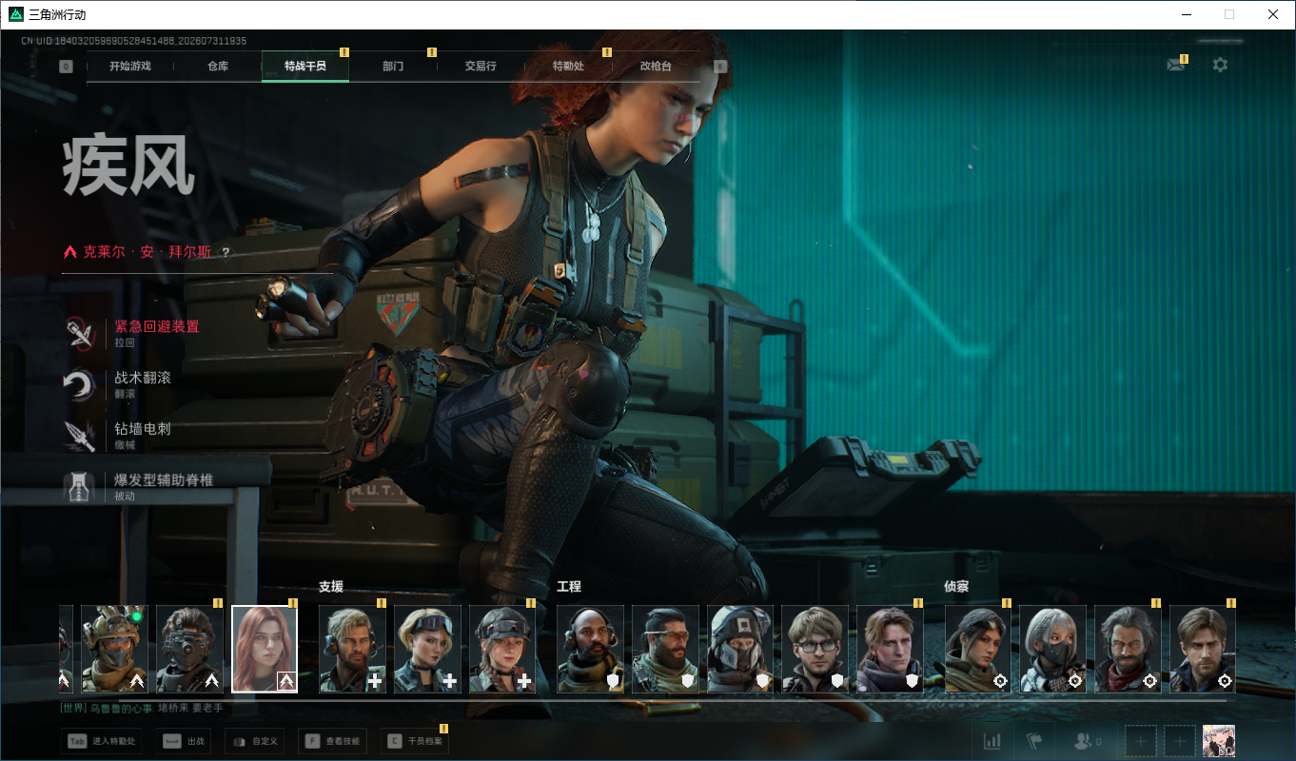Open the settings gear icon

(x=1220, y=65)
